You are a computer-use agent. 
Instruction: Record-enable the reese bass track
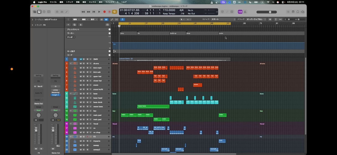(87, 107)
